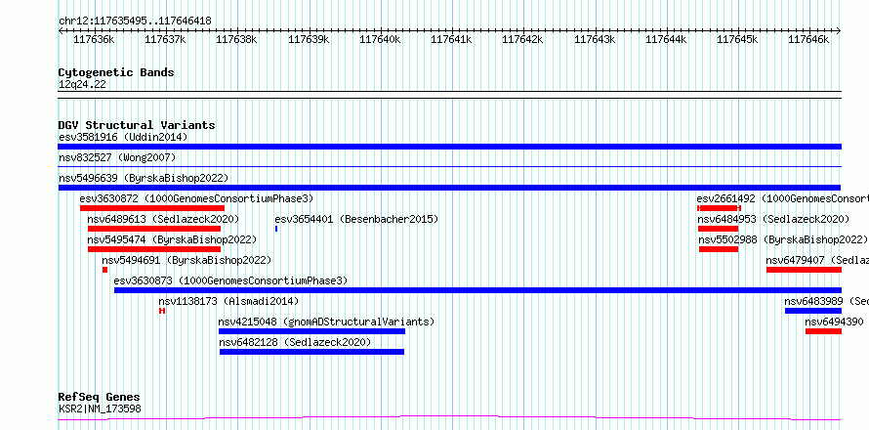Open the nsv5496639 (ByrskaBishop2022) variant label
This screenshot has width=869, height=430.
(144, 179)
